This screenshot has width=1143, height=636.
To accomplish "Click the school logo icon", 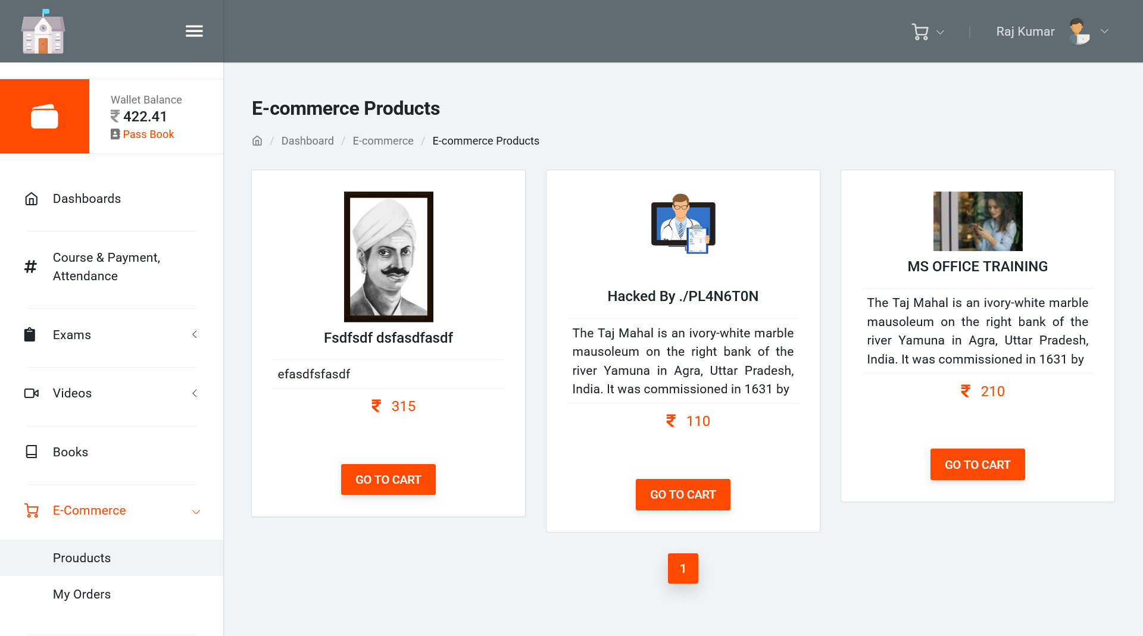I will point(43,32).
